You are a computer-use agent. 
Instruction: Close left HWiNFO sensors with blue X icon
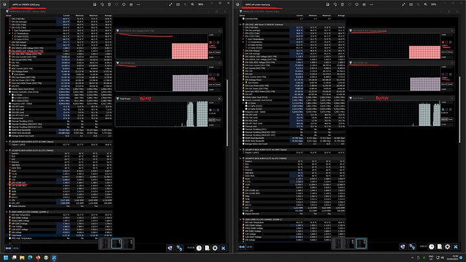[x=224, y=248]
